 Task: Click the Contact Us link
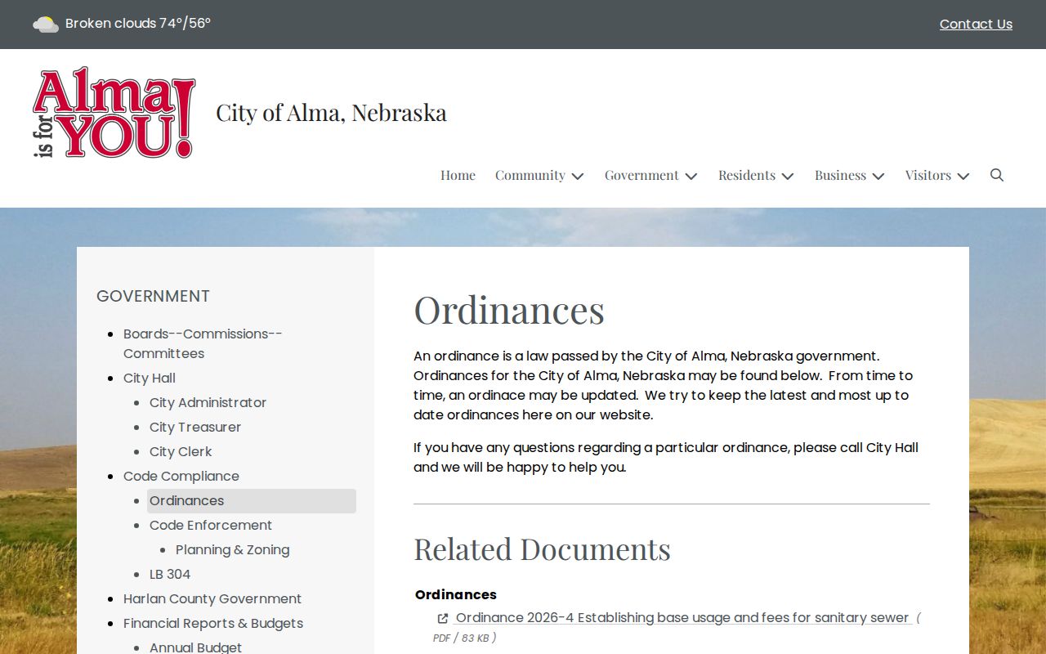tap(976, 24)
